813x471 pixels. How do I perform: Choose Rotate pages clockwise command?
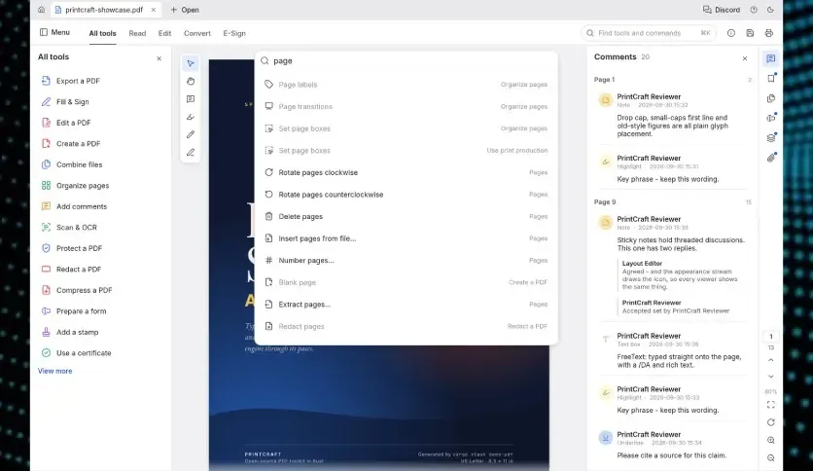click(406, 172)
